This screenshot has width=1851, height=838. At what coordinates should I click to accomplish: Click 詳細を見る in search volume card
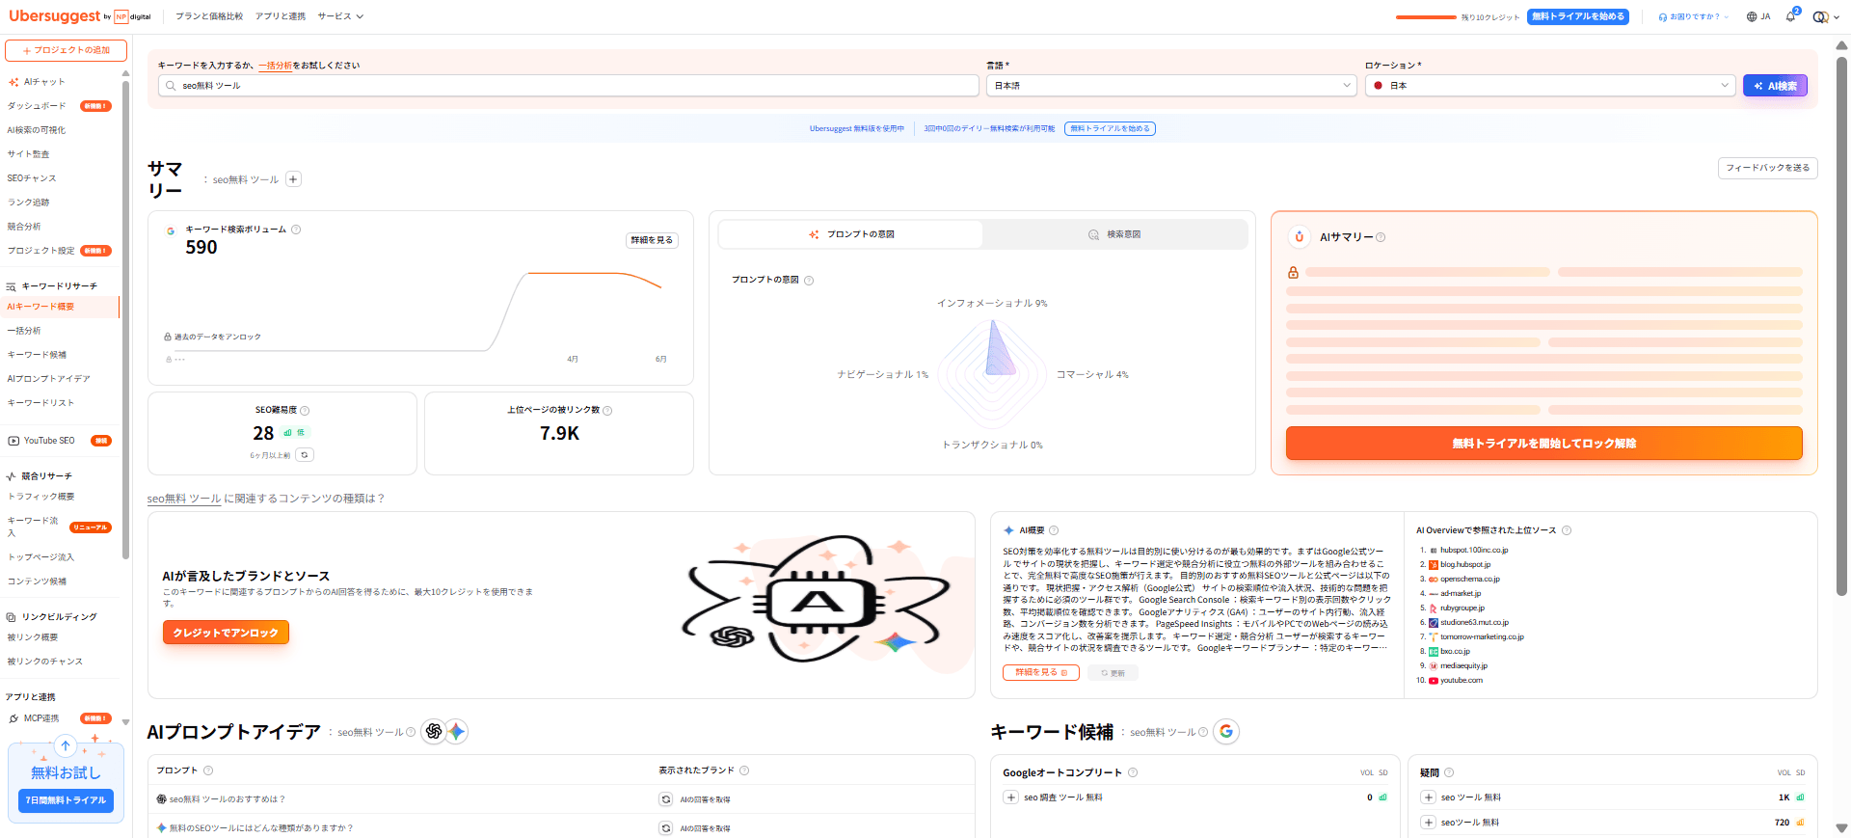[652, 240]
